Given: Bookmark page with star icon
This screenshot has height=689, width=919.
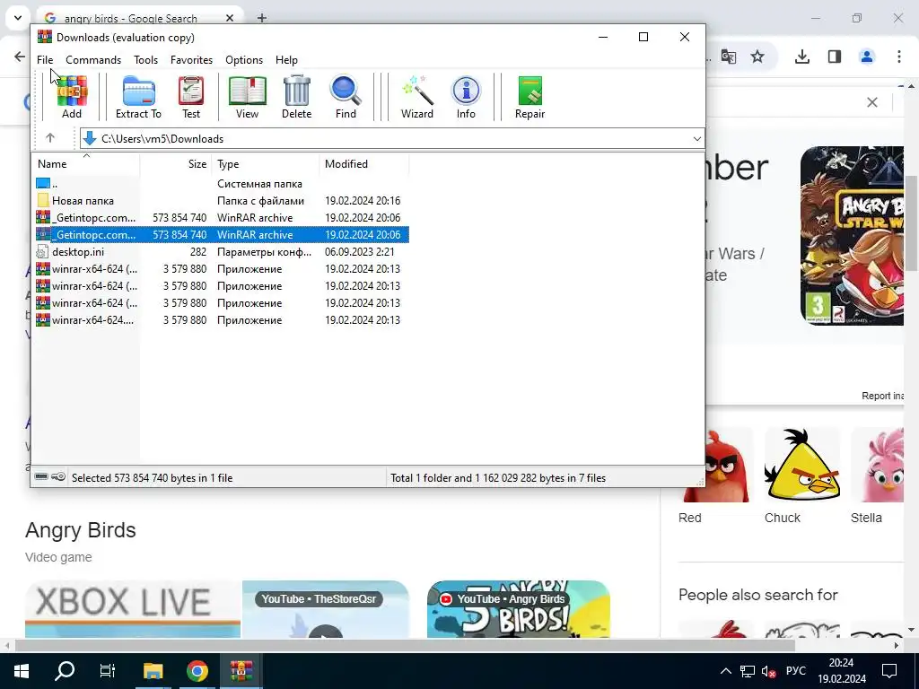Looking at the screenshot, I should 757,57.
